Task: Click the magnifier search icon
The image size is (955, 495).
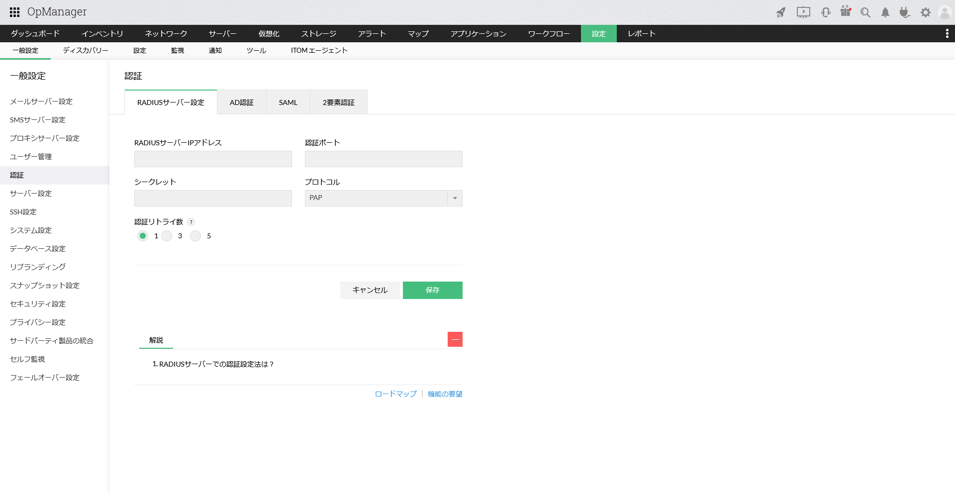Action: coord(865,12)
